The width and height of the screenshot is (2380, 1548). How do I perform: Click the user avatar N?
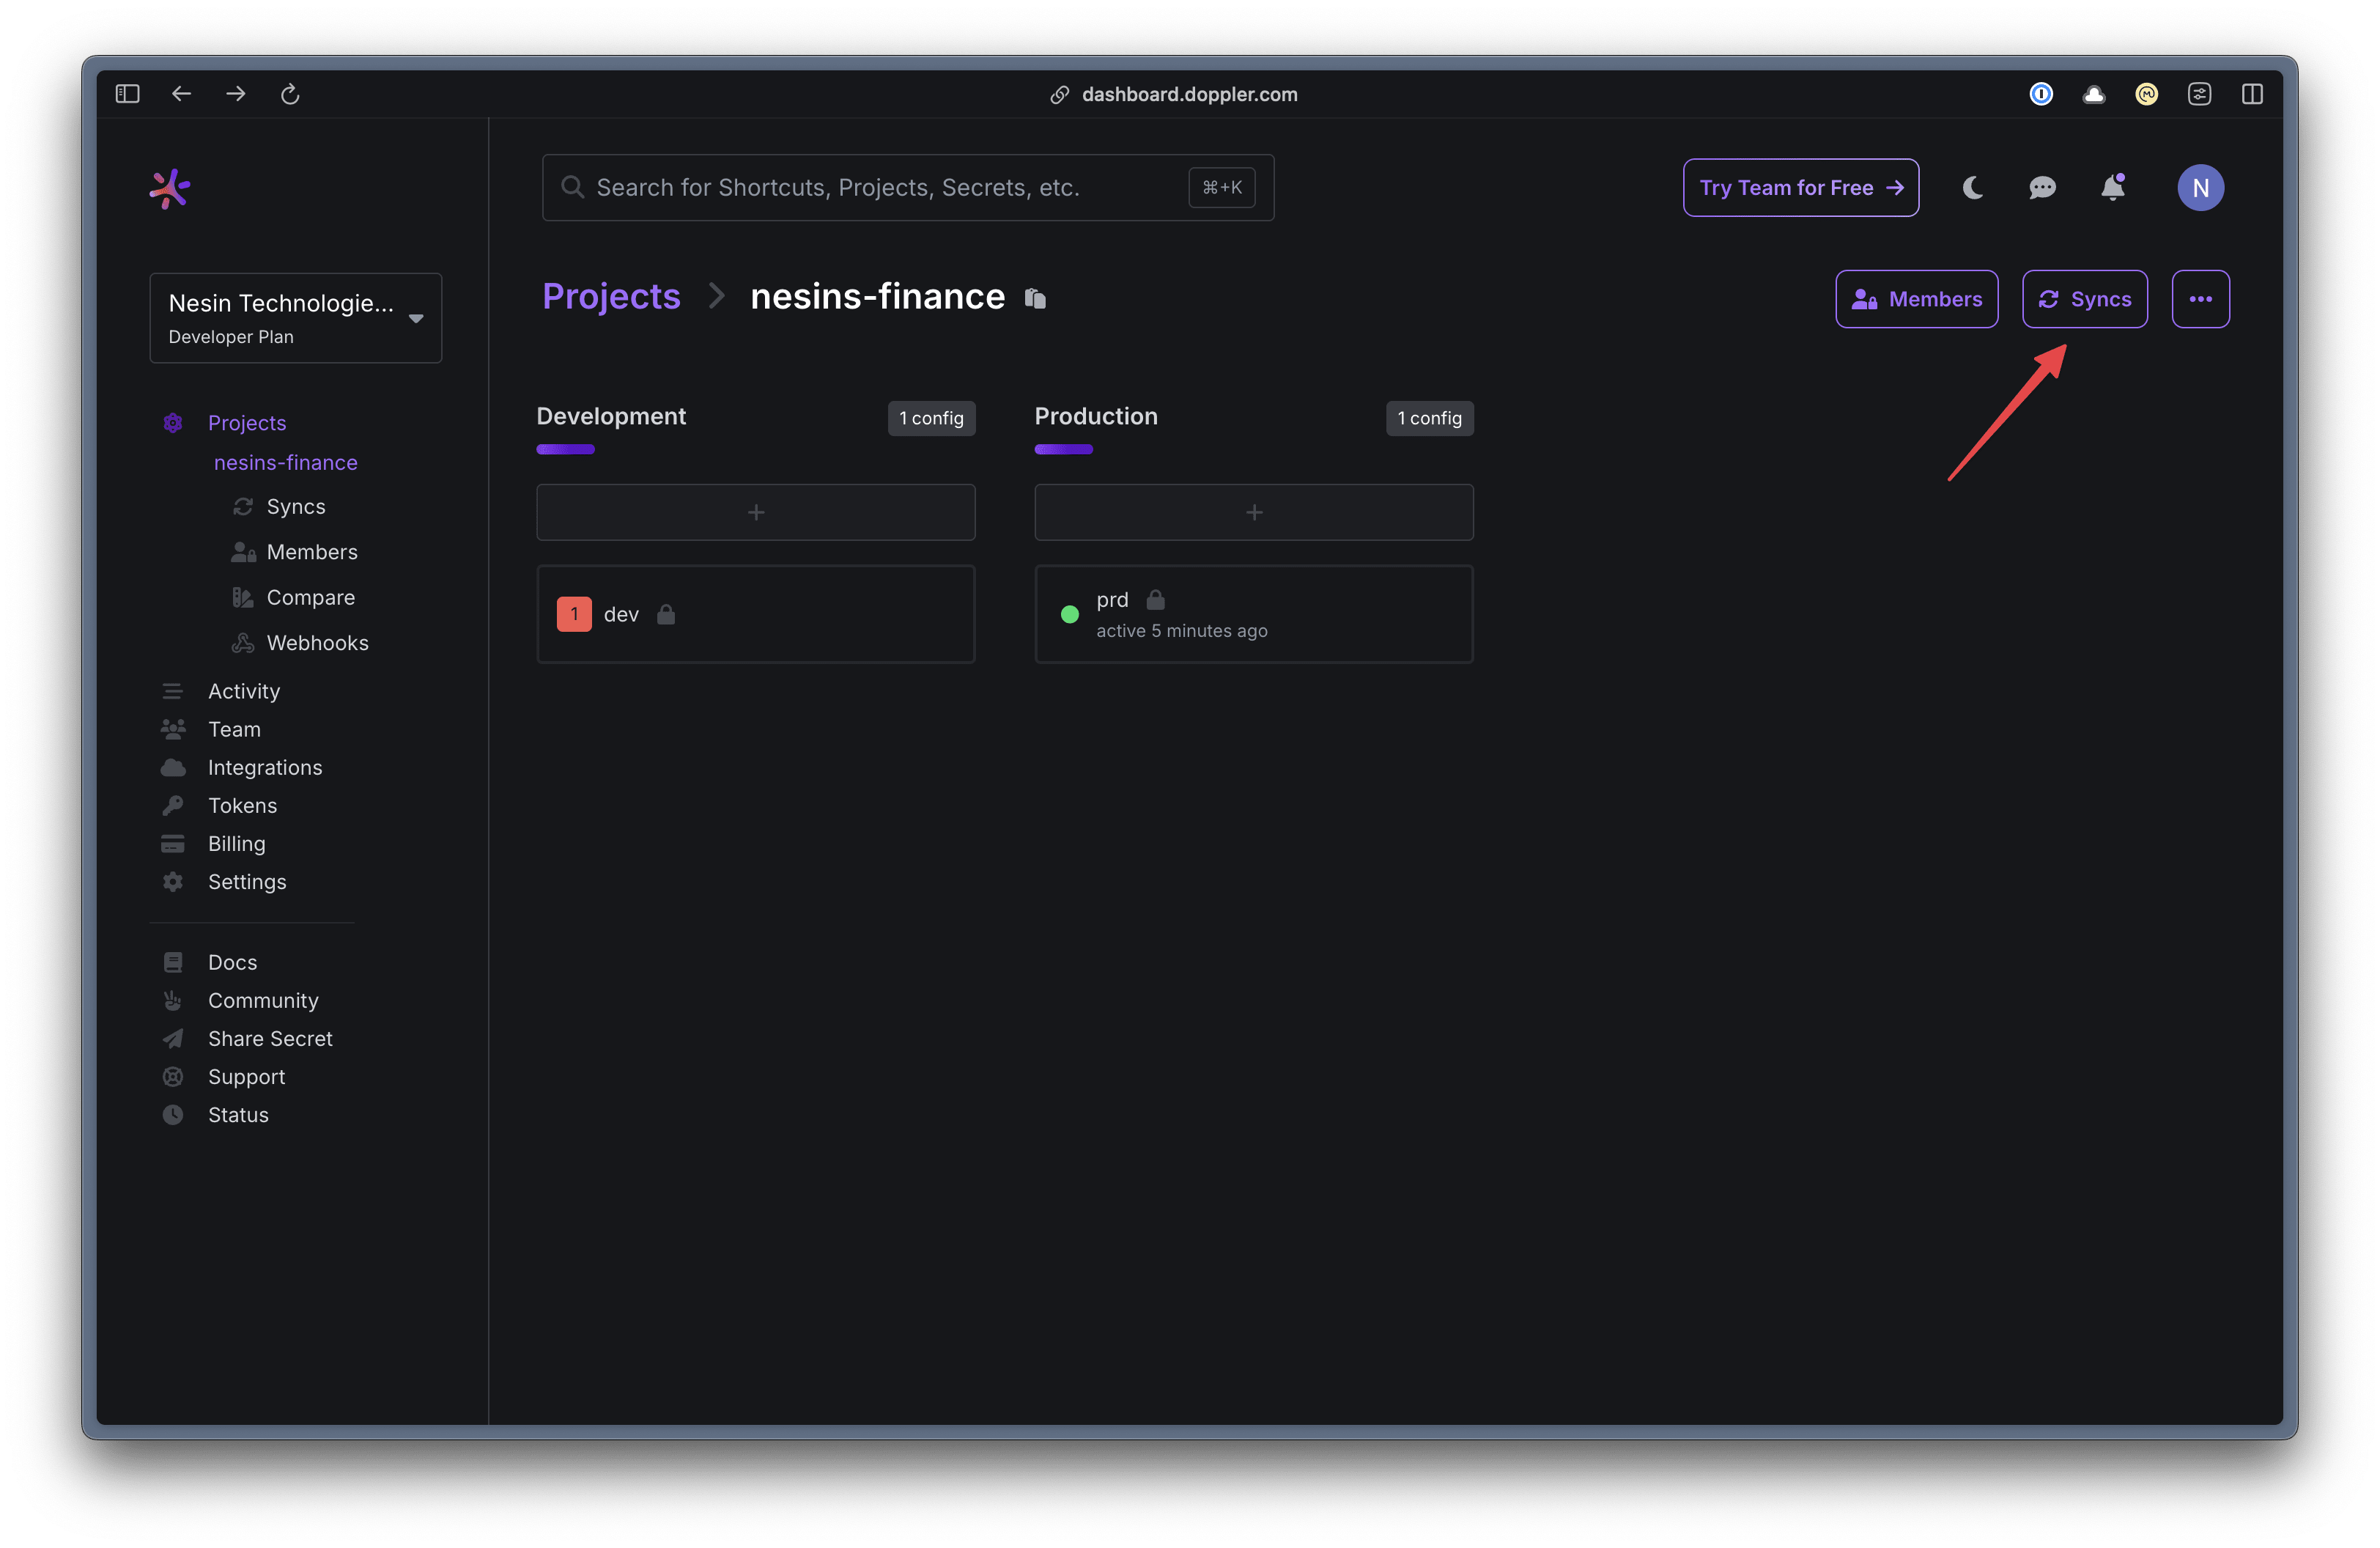[x=2200, y=188]
